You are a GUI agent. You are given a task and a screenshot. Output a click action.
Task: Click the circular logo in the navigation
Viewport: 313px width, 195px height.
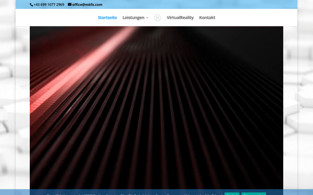[x=158, y=18]
